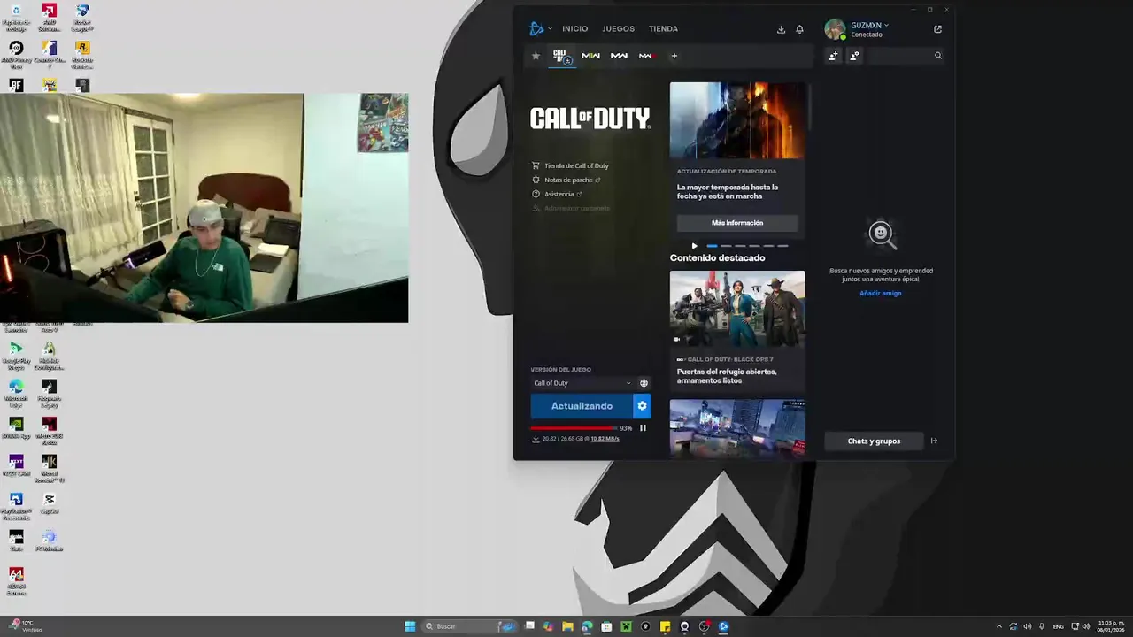Open File Explorer from taskbar
The image size is (1133, 637).
pyautogui.click(x=567, y=626)
